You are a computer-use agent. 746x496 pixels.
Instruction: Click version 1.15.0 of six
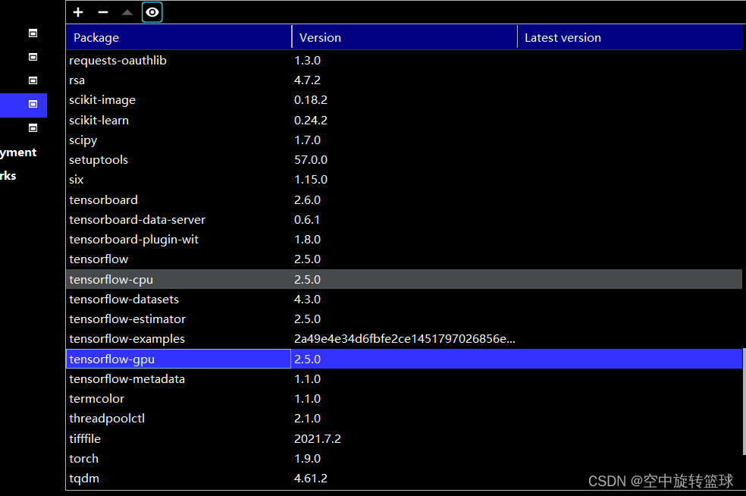point(311,180)
